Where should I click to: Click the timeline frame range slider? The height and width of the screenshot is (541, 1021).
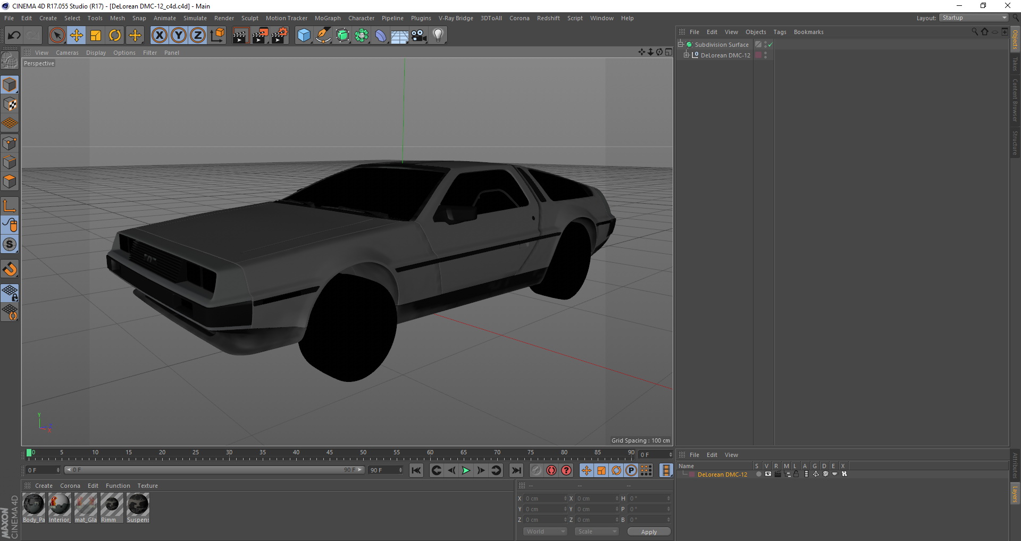pos(214,470)
